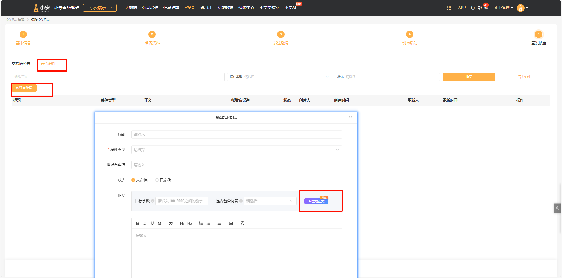The width and height of the screenshot is (562, 278).
Task: Expand the 状态 filter dropdown
Action: (387, 77)
